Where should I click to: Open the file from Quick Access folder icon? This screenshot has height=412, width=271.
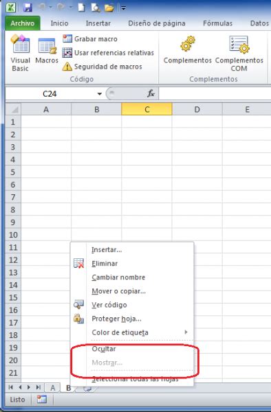click(109, 8)
